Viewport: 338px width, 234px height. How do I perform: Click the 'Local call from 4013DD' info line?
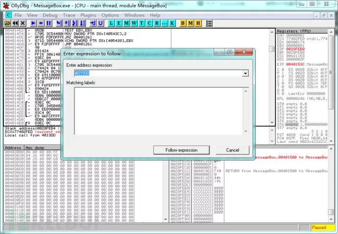pyautogui.click(x=30, y=135)
